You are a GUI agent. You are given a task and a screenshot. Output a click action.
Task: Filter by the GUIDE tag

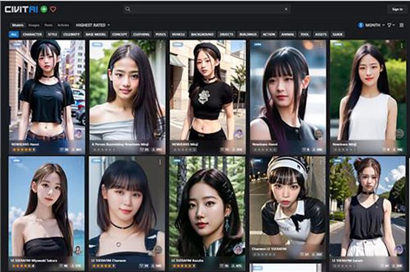[337, 34]
